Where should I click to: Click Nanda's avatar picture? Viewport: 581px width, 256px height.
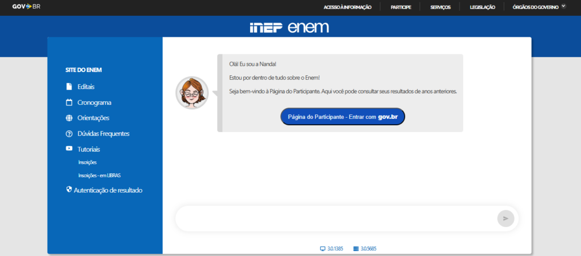(x=192, y=93)
